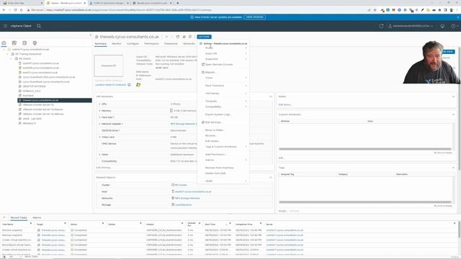Switch to Storage inventory view
461x259 pixels.
pyautogui.click(x=24, y=43)
